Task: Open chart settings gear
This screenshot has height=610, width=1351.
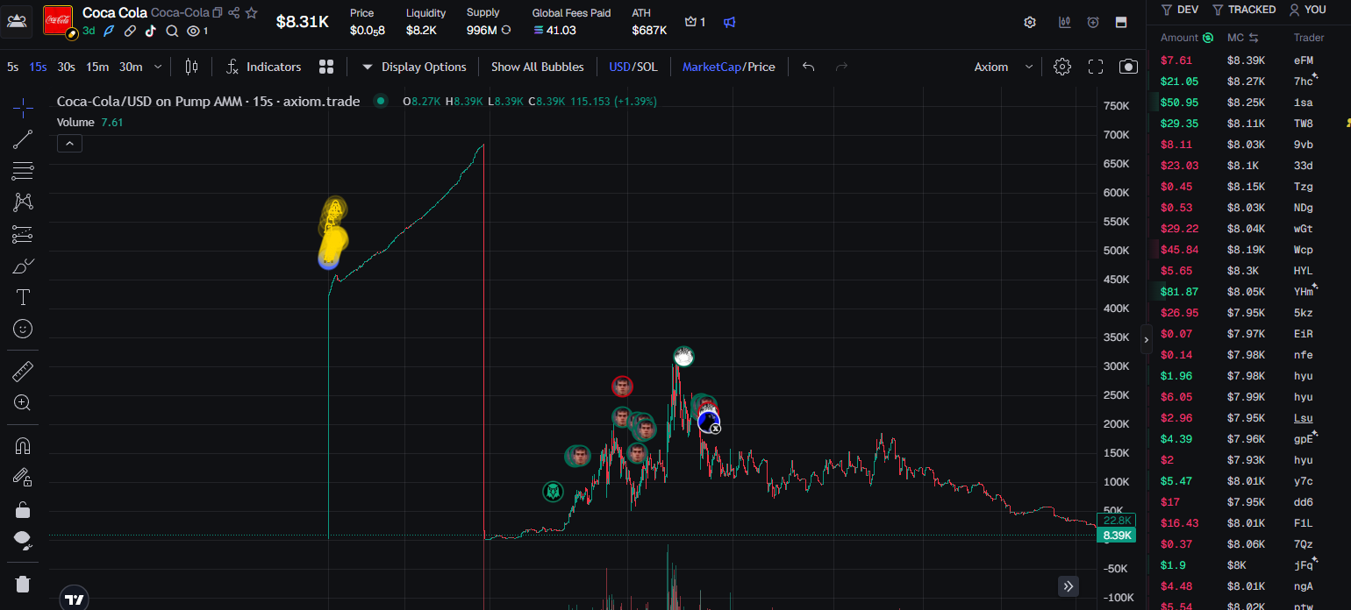Action: tap(1062, 67)
